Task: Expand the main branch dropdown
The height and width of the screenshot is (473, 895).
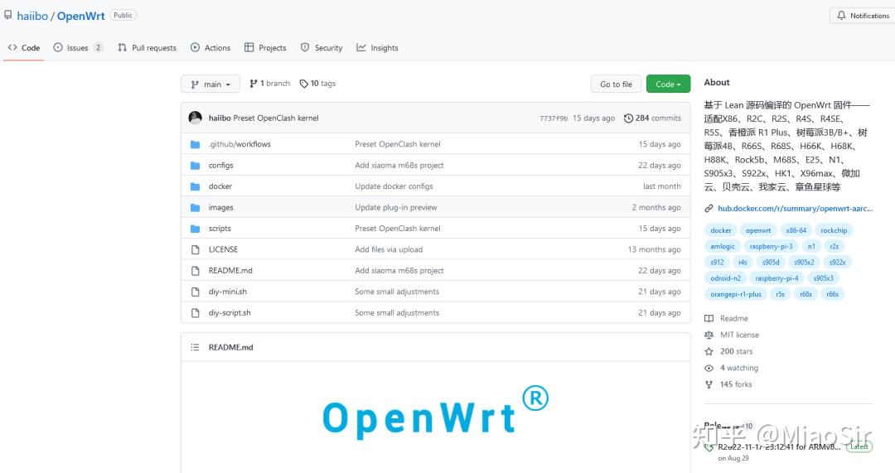Action: [x=210, y=84]
